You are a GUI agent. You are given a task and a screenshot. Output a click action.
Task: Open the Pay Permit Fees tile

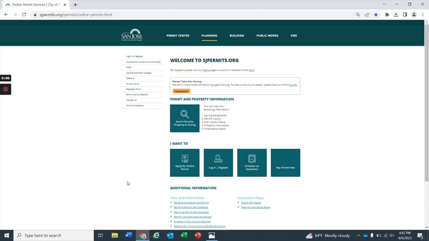pos(286,163)
